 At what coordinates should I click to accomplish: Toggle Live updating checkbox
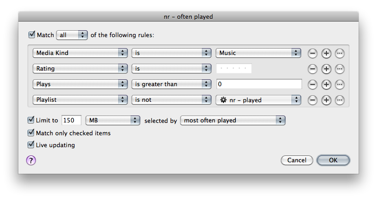pos(31,144)
